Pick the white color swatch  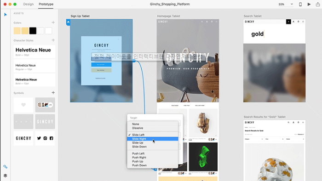(48, 31)
